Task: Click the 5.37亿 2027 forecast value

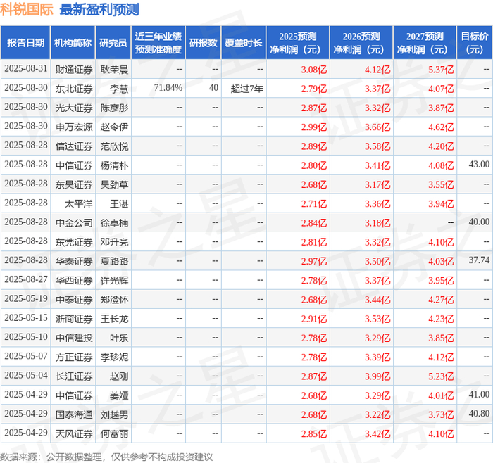Action: [x=441, y=70]
